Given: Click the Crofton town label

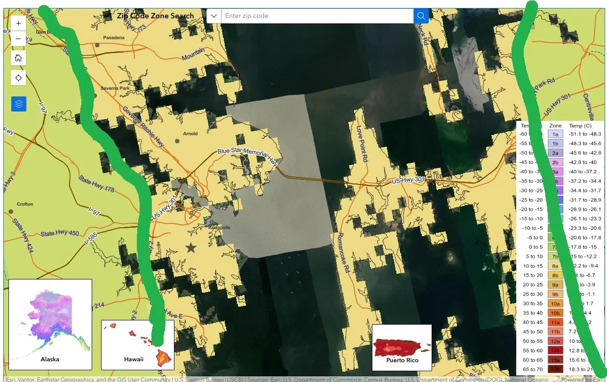Looking at the screenshot, I should (25, 204).
